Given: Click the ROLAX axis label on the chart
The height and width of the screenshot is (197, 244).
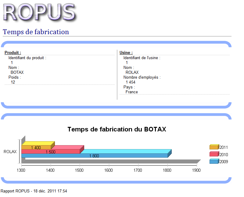Looking at the screenshot, I should pos(10,152).
